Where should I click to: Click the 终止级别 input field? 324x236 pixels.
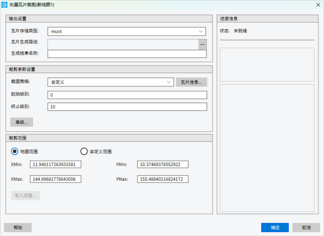pyautogui.click(x=127, y=107)
